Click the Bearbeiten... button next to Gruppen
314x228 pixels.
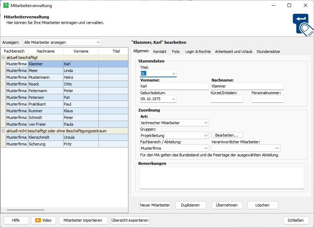click(x=227, y=135)
